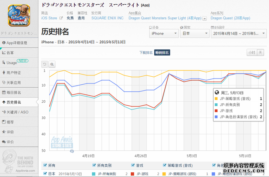Viewport: 269px width, 177px height.
Task: Toggle the 策略游戏 (游戏) checkbox
Action: coord(164,165)
